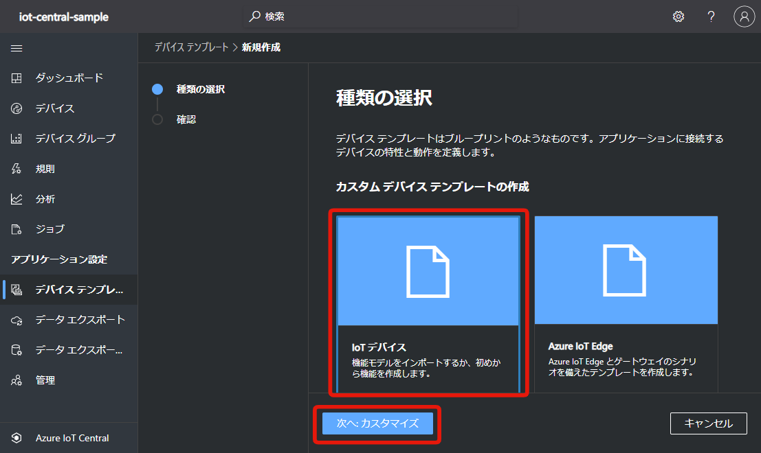The width and height of the screenshot is (761, 453).
Task: Click the デバイス グループ sidebar icon
Action: coord(16,139)
